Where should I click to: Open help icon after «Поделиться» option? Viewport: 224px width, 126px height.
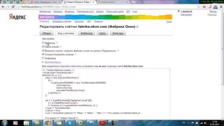click(x=118, y=50)
